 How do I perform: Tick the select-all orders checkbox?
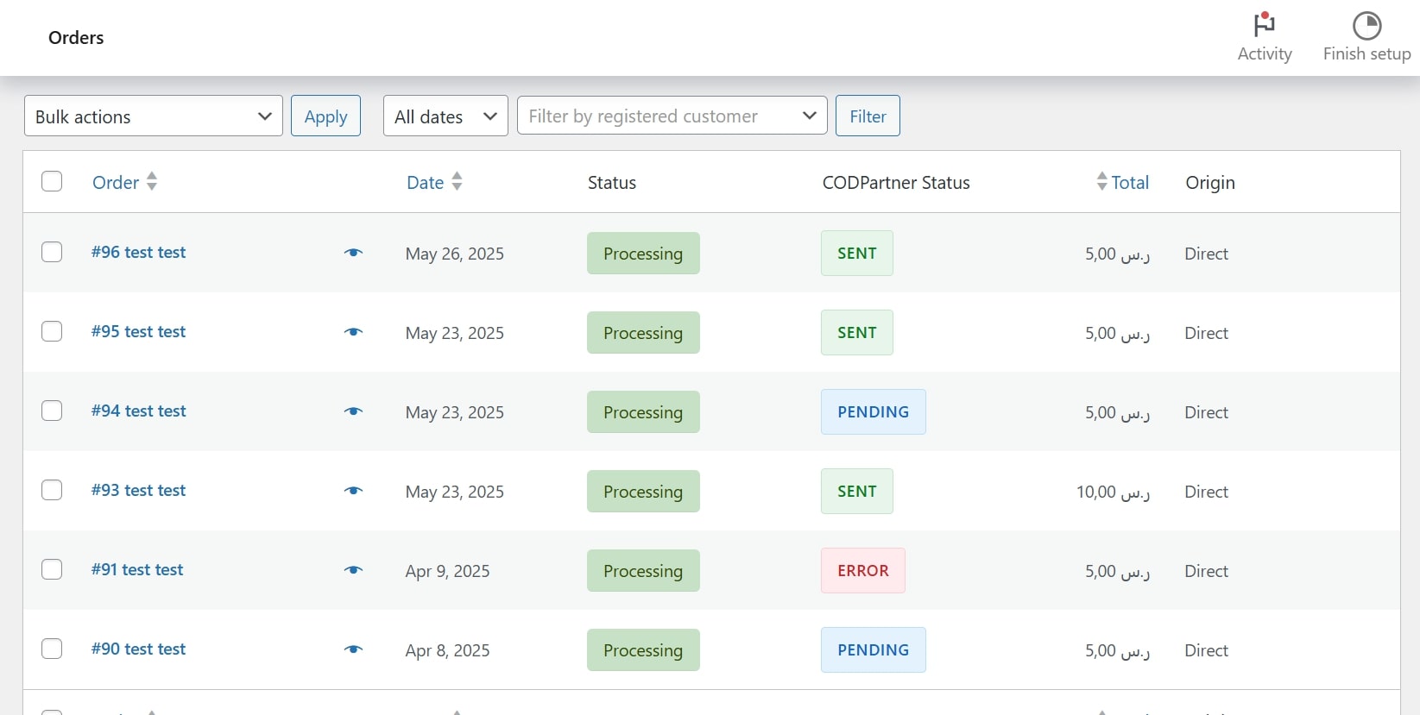tap(52, 181)
